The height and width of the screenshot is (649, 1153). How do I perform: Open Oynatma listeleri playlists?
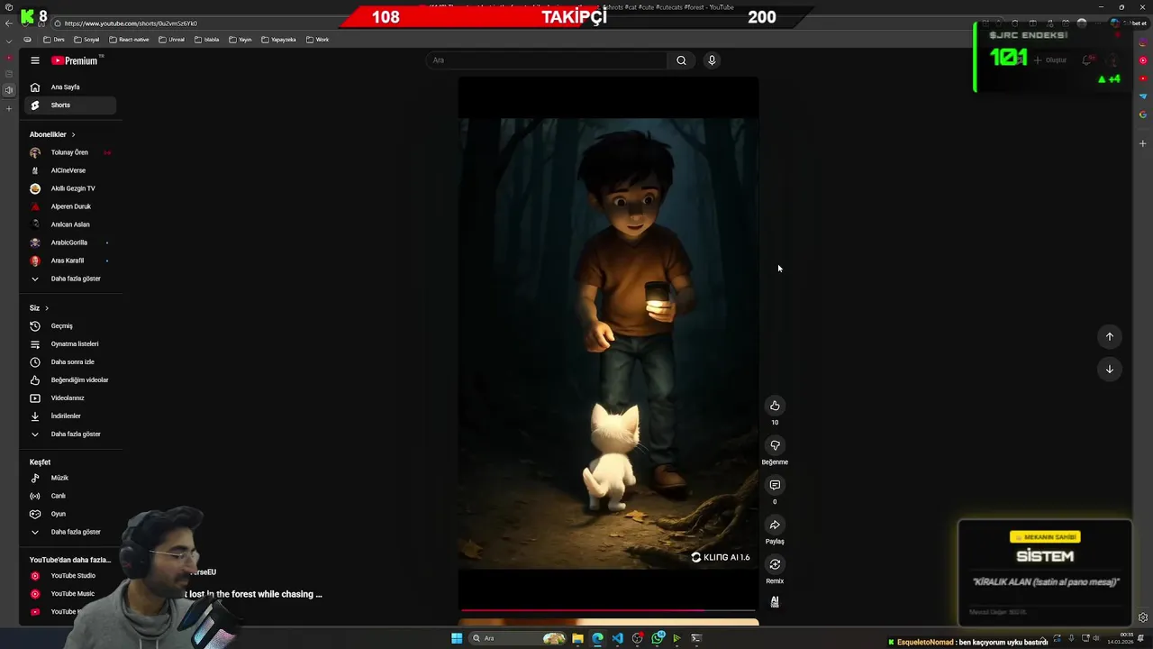coord(70,344)
